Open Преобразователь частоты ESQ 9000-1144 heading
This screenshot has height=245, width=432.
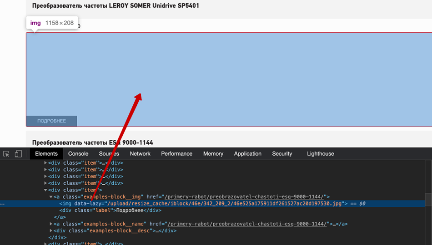93,142
